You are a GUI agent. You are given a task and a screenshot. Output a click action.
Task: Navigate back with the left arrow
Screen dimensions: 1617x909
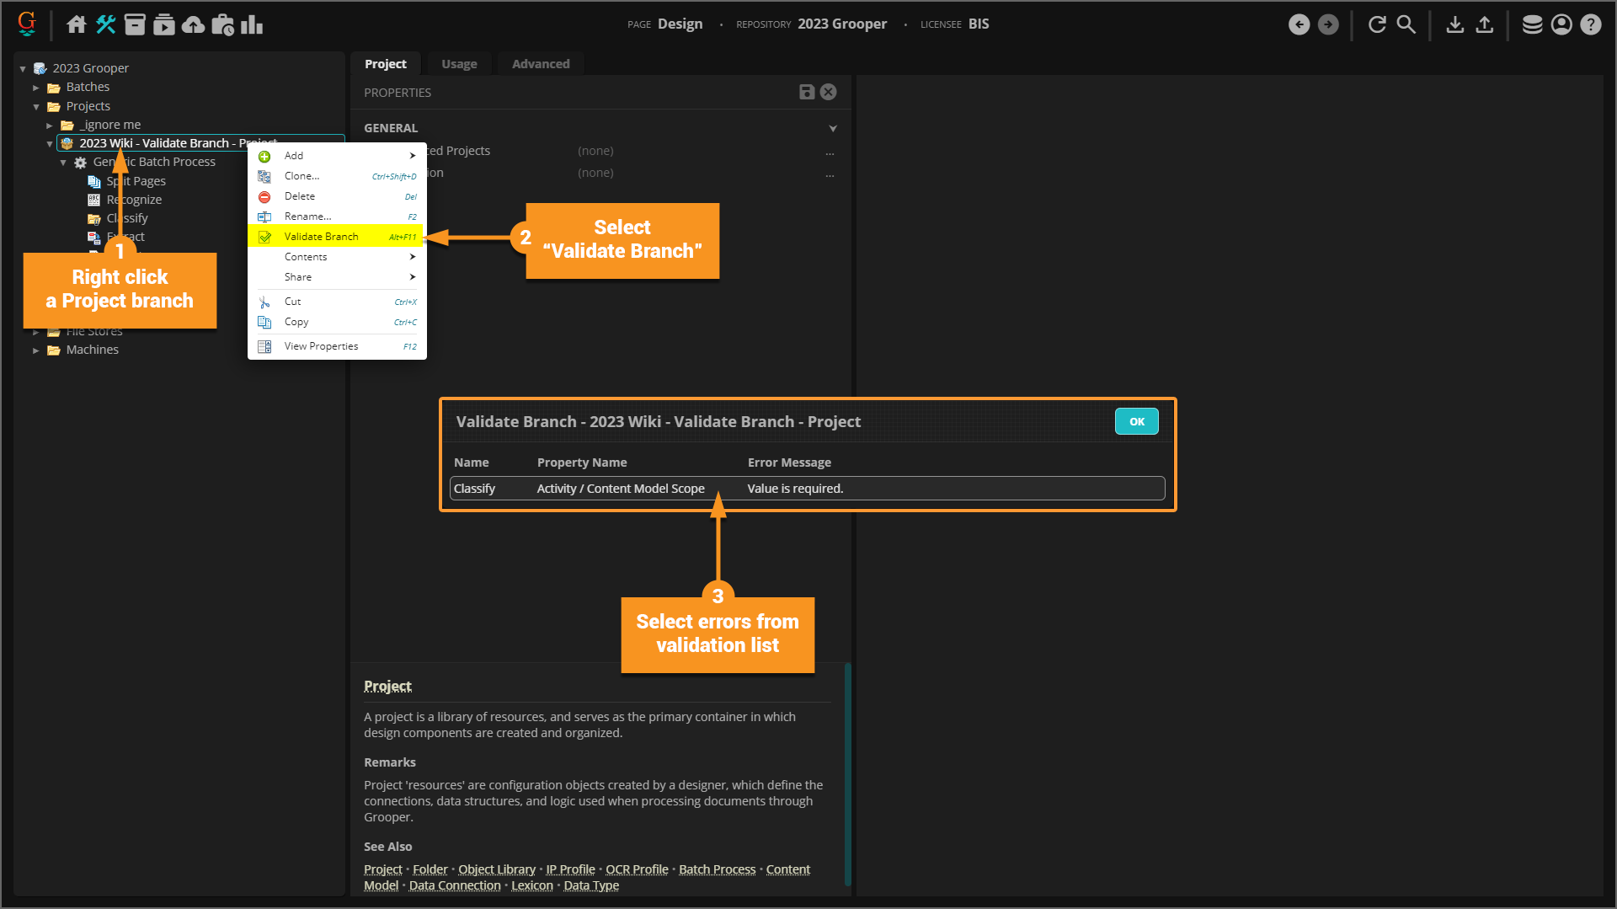(x=1299, y=24)
